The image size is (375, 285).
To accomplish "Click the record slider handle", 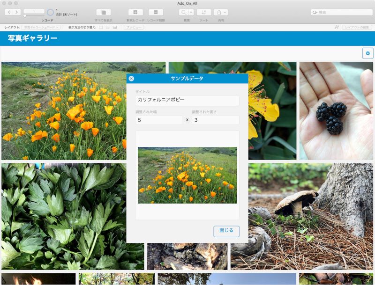I will tap(25, 16).
